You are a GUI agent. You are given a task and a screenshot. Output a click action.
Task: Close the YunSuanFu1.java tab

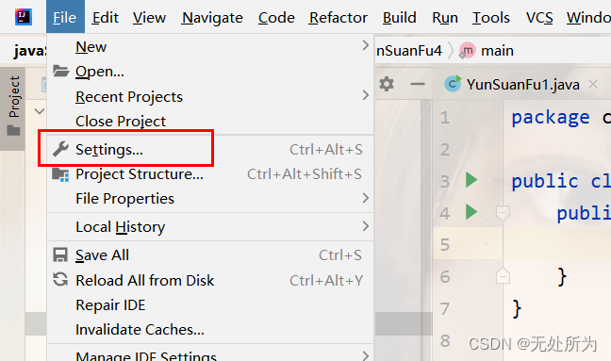(x=593, y=84)
